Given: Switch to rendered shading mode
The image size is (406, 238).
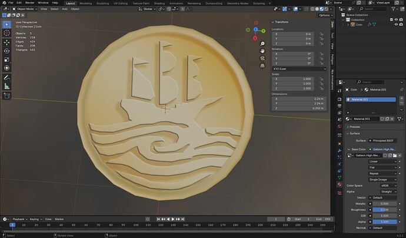Looking at the screenshot, I should 326,9.
